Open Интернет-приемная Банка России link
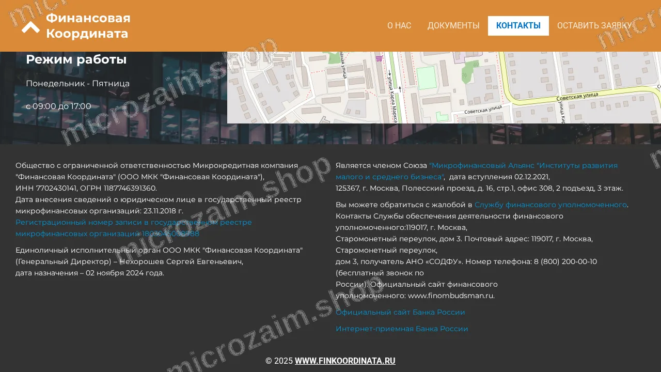The width and height of the screenshot is (661, 372). [x=402, y=329]
